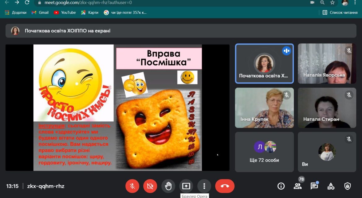Select the Ще 72 особи tile
The height and width of the screenshot is (198, 362).
264,152
